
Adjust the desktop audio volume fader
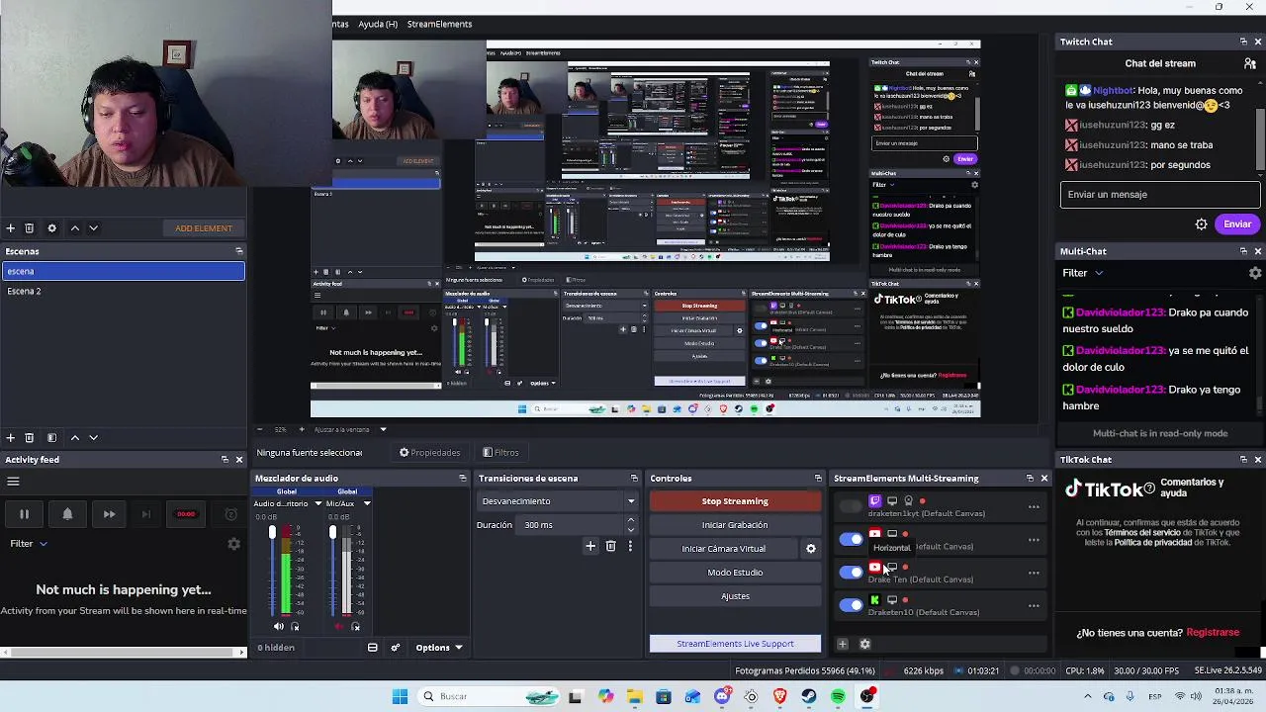click(x=272, y=533)
